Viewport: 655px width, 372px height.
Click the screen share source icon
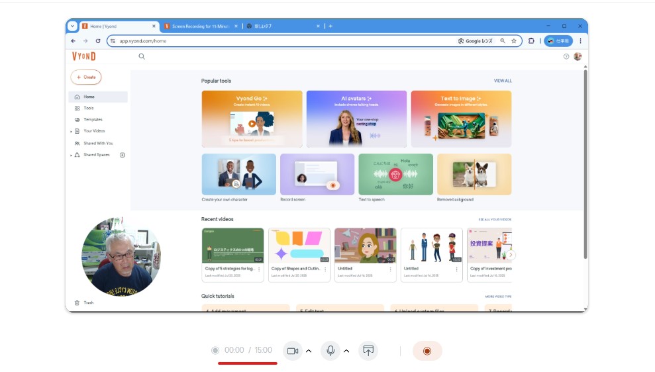point(368,351)
